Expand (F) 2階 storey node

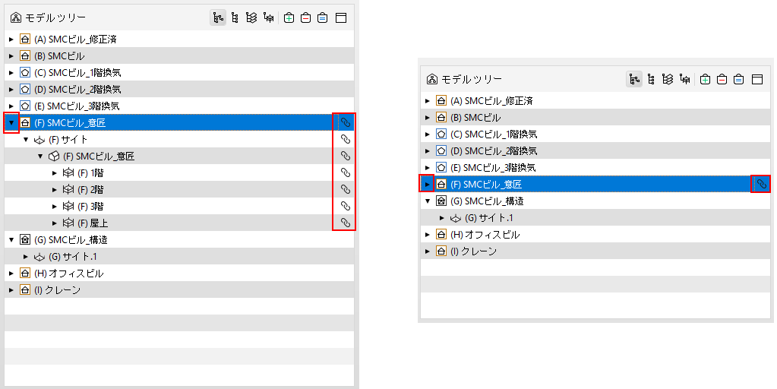click(55, 190)
